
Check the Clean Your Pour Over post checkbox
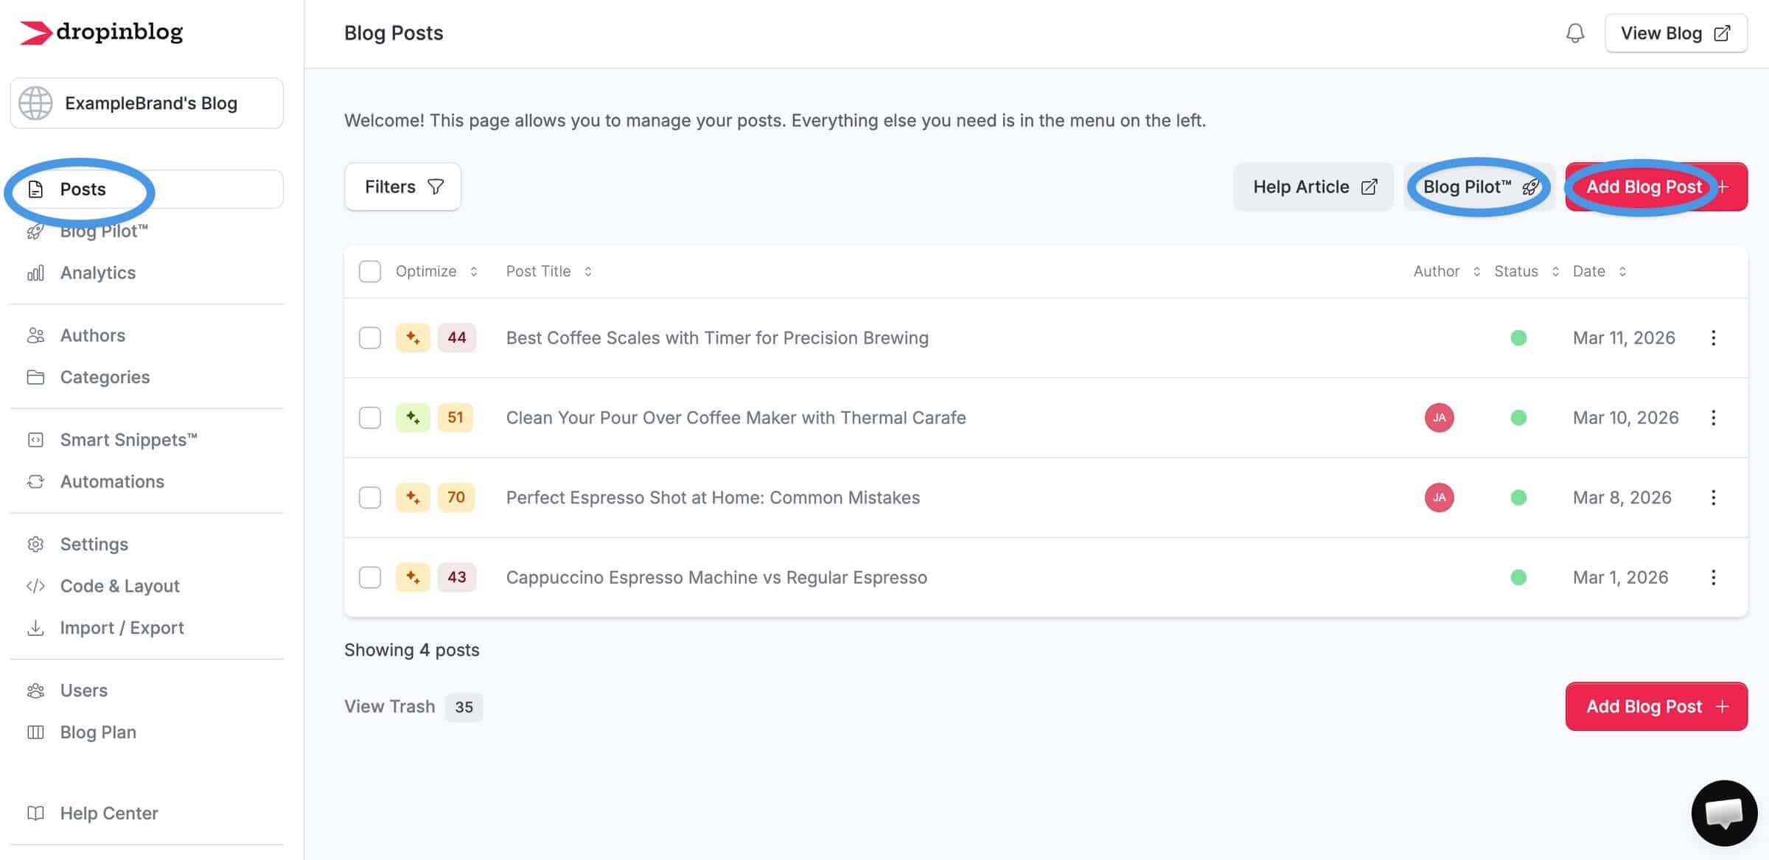370,418
